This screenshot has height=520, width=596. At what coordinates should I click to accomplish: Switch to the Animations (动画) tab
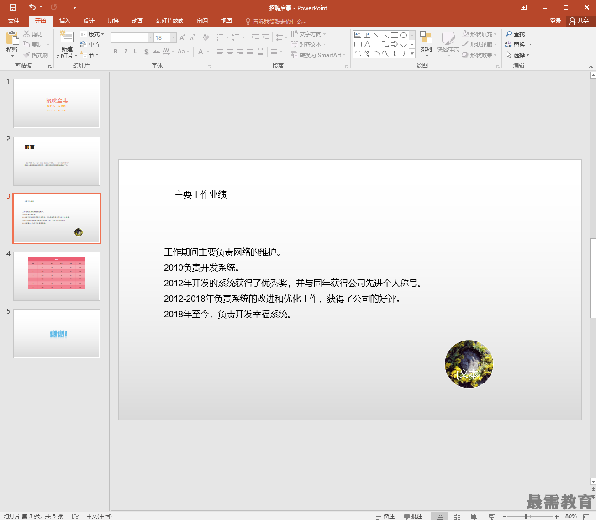tap(137, 21)
